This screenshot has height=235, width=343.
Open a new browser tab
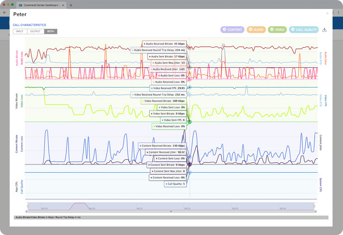tap(71, 5)
